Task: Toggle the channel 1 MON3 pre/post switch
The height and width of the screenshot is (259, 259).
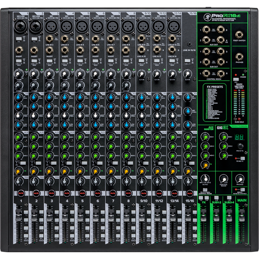Action: point(23,163)
